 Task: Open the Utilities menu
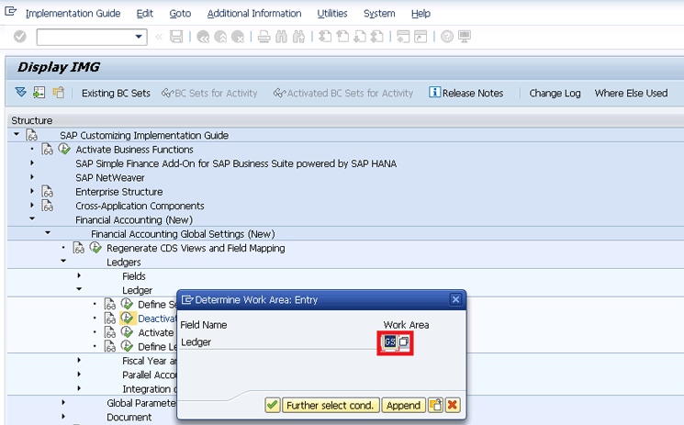pos(332,14)
